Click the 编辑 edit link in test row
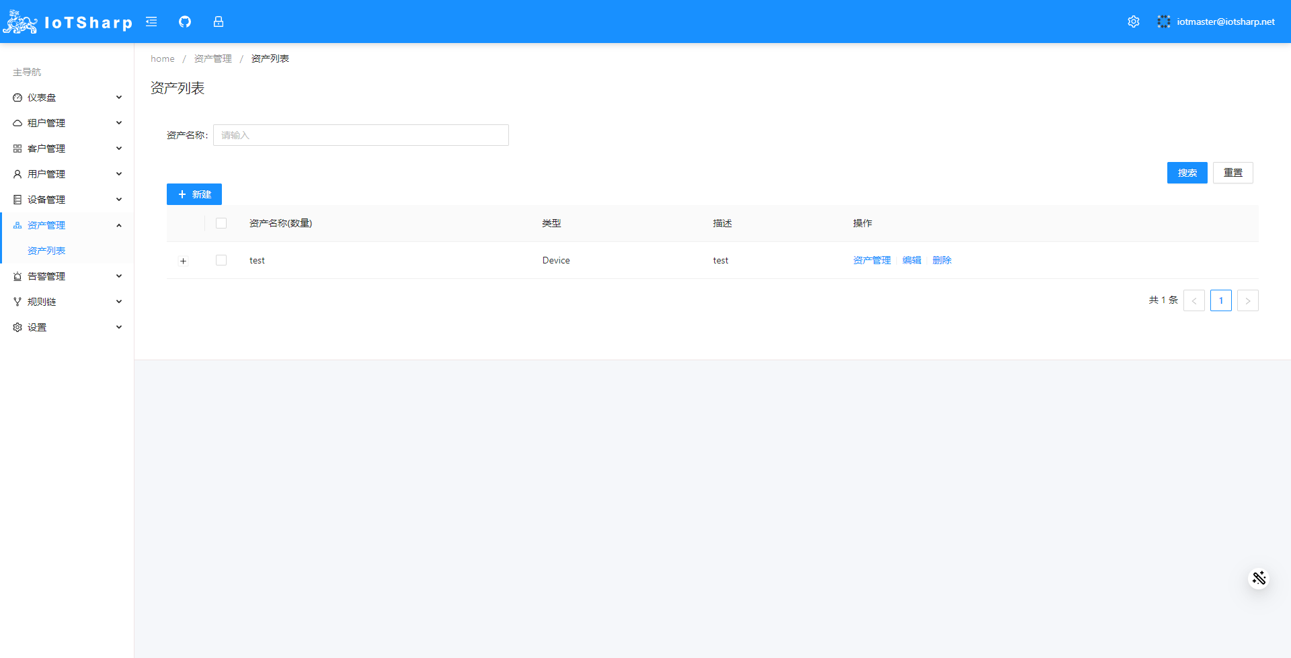Viewport: 1291px width, 658px height. [912, 260]
